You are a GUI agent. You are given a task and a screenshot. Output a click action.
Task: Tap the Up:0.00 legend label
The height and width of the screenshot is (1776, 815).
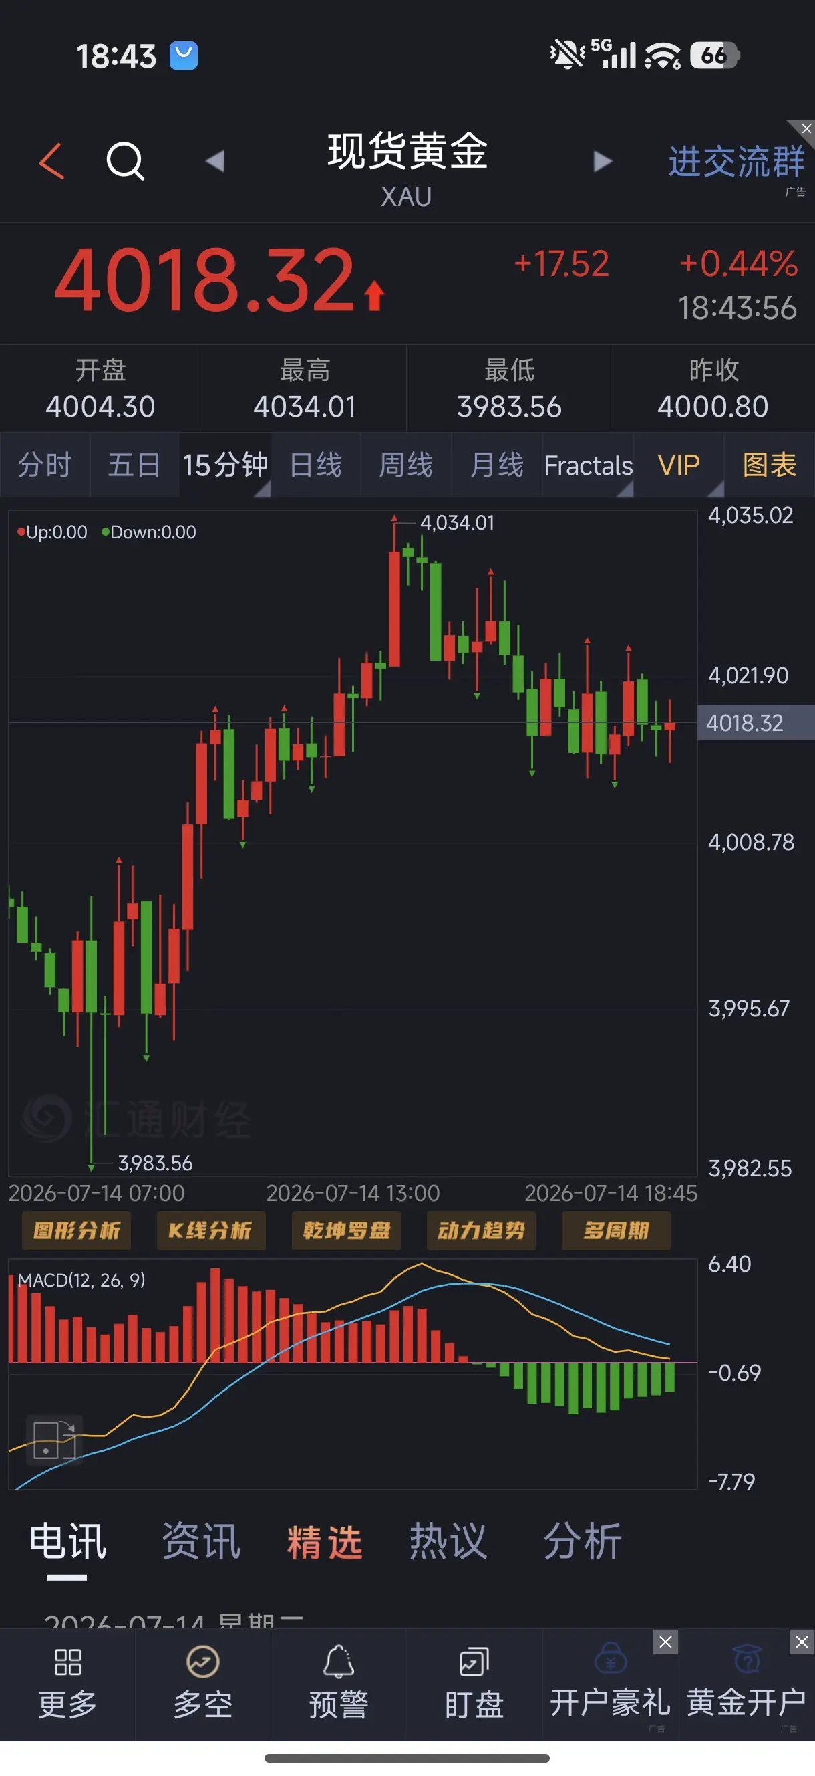click(52, 532)
